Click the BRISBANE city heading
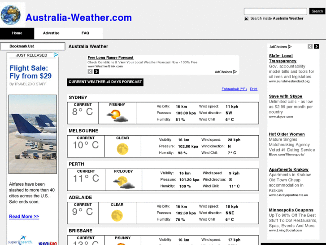 pos(80,231)
